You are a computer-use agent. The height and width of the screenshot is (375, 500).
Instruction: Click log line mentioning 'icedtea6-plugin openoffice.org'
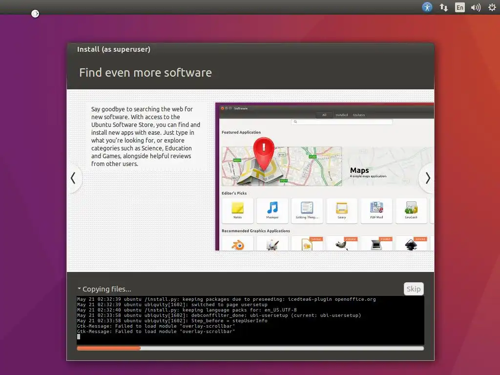point(227,299)
